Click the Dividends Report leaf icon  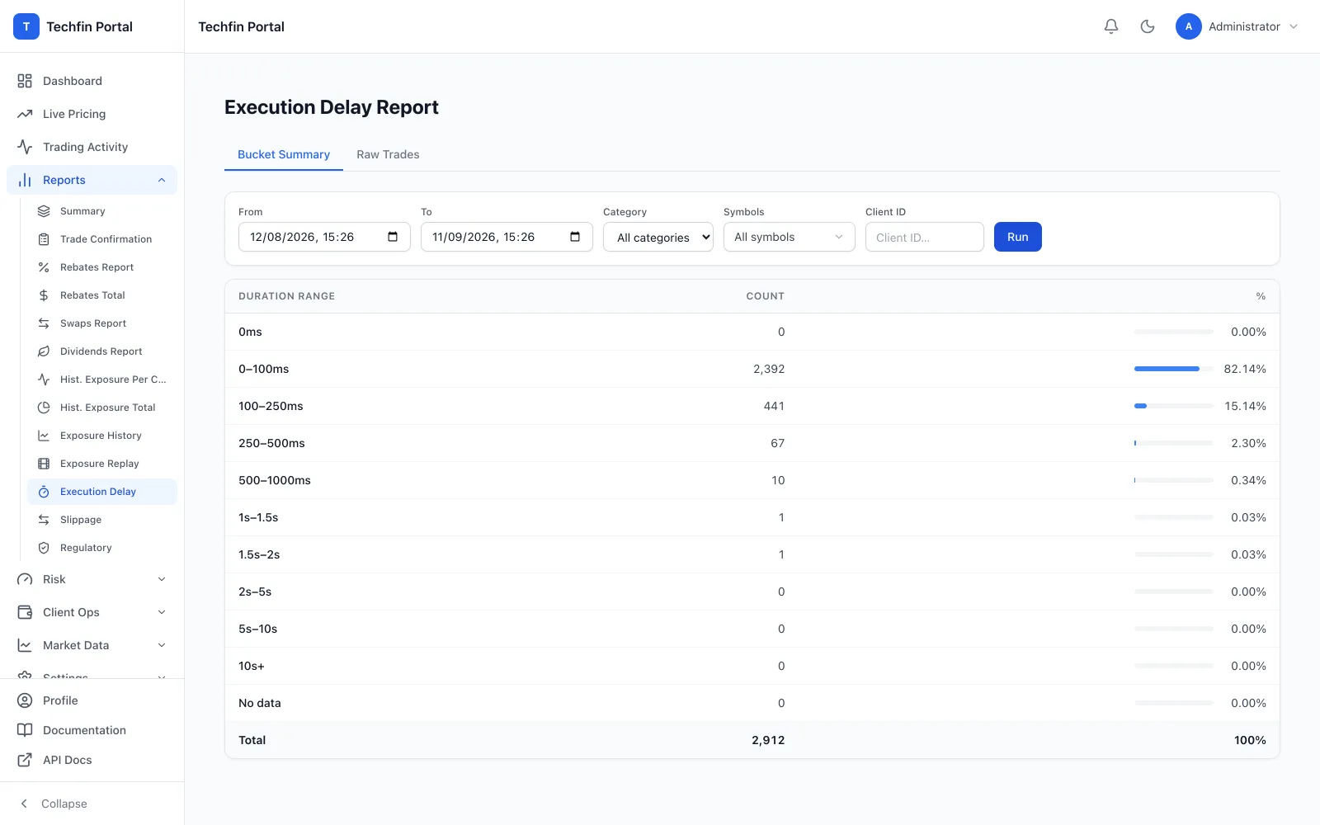pyautogui.click(x=44, y=351)
